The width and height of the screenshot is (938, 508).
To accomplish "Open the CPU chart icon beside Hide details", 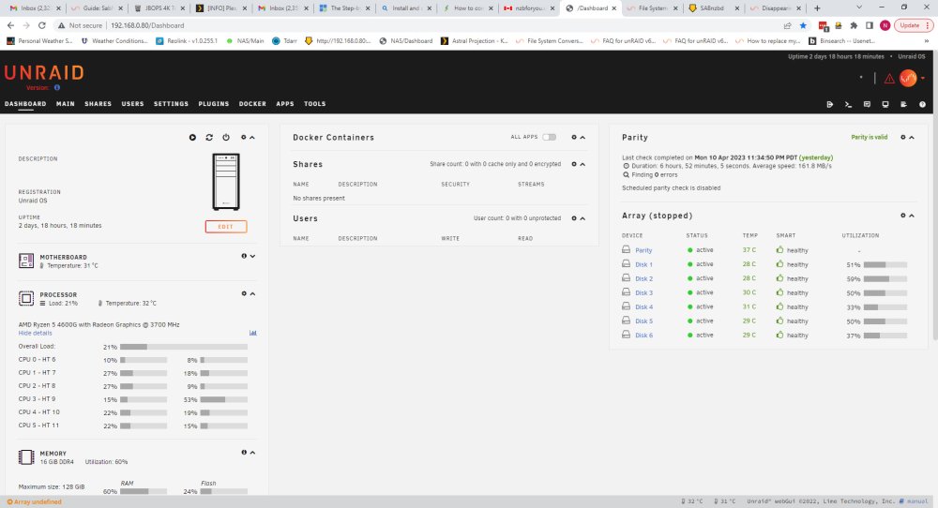I will tap(252, 333).
